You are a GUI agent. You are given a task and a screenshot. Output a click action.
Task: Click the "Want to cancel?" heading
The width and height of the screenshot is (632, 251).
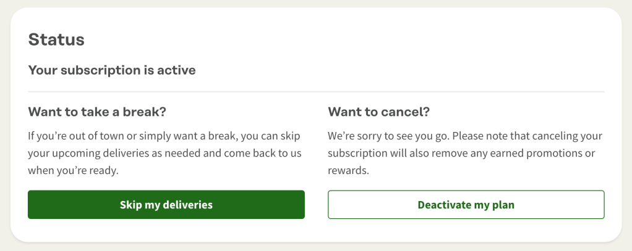point(378,112)
